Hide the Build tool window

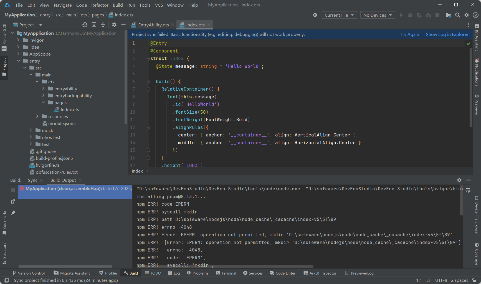pyautogui.click(x=469, y=180)
